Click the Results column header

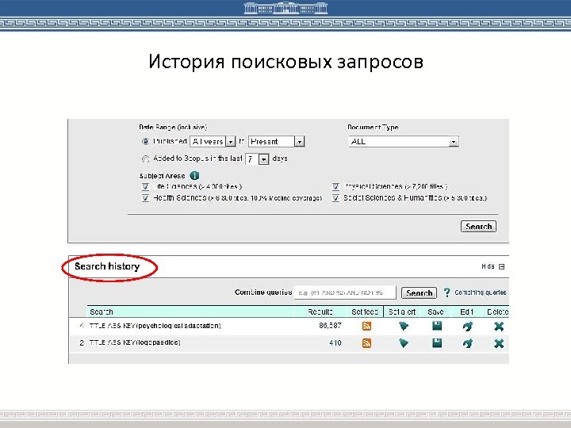pos(320,312)
